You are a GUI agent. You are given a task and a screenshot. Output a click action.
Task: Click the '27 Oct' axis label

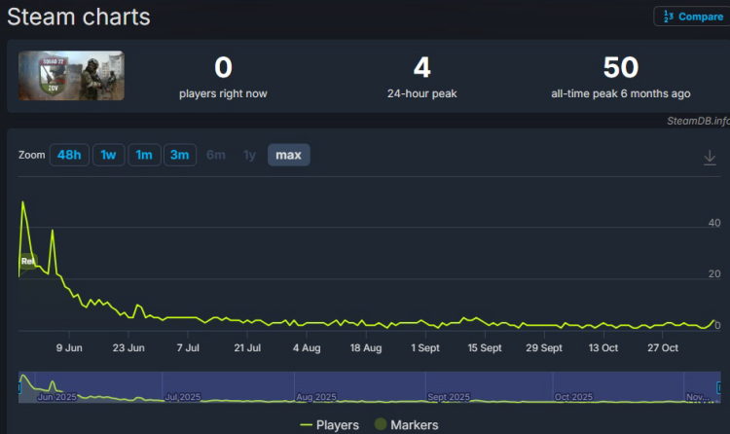663,347
